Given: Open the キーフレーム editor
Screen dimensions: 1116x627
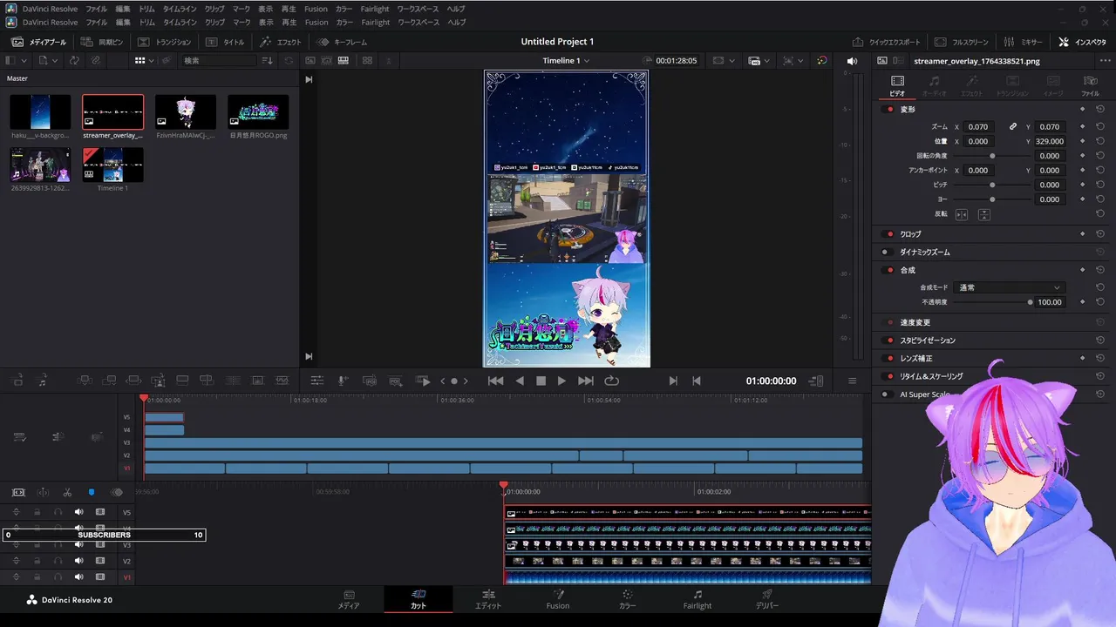Looking at the screenshot, I should point(342,42).
